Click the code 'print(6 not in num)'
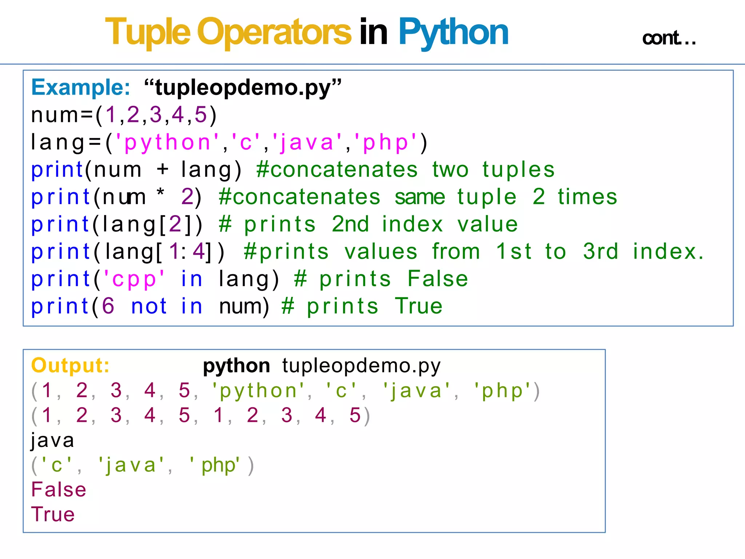This screenshot has height=559, width=745. 150,306
